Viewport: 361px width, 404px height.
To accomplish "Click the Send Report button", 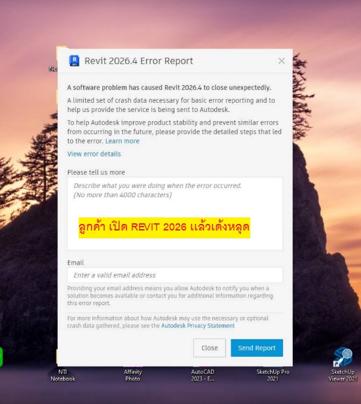I will coord(257,348).
